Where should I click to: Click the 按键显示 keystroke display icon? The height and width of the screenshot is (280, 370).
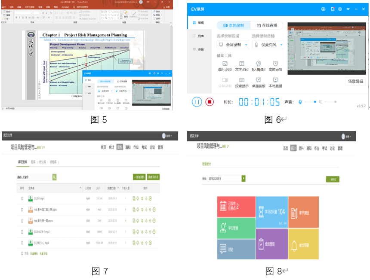click(x=242, y=80)
